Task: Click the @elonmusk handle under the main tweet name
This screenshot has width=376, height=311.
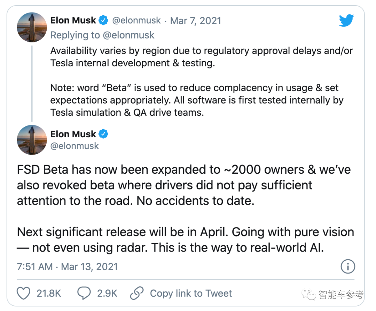Action: pyautogui.click(x=75, y=146)
